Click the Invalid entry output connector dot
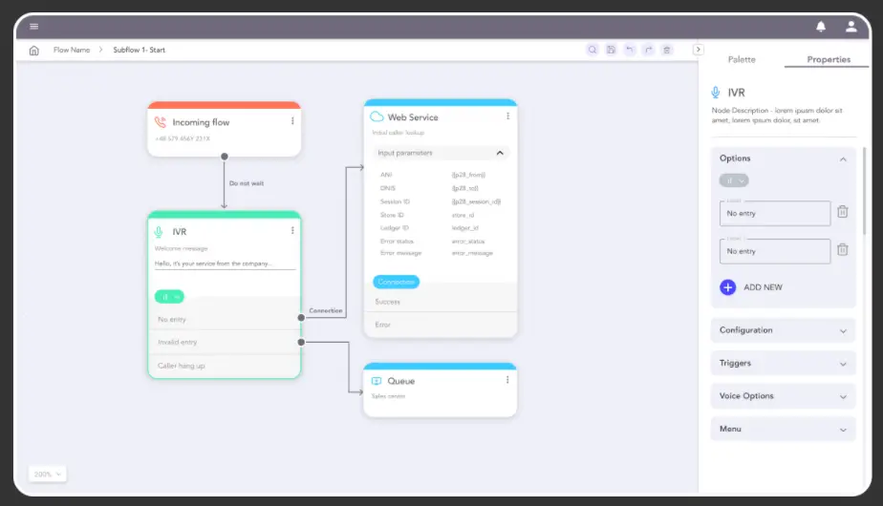 pyautogui.click(x=301, y=342)
